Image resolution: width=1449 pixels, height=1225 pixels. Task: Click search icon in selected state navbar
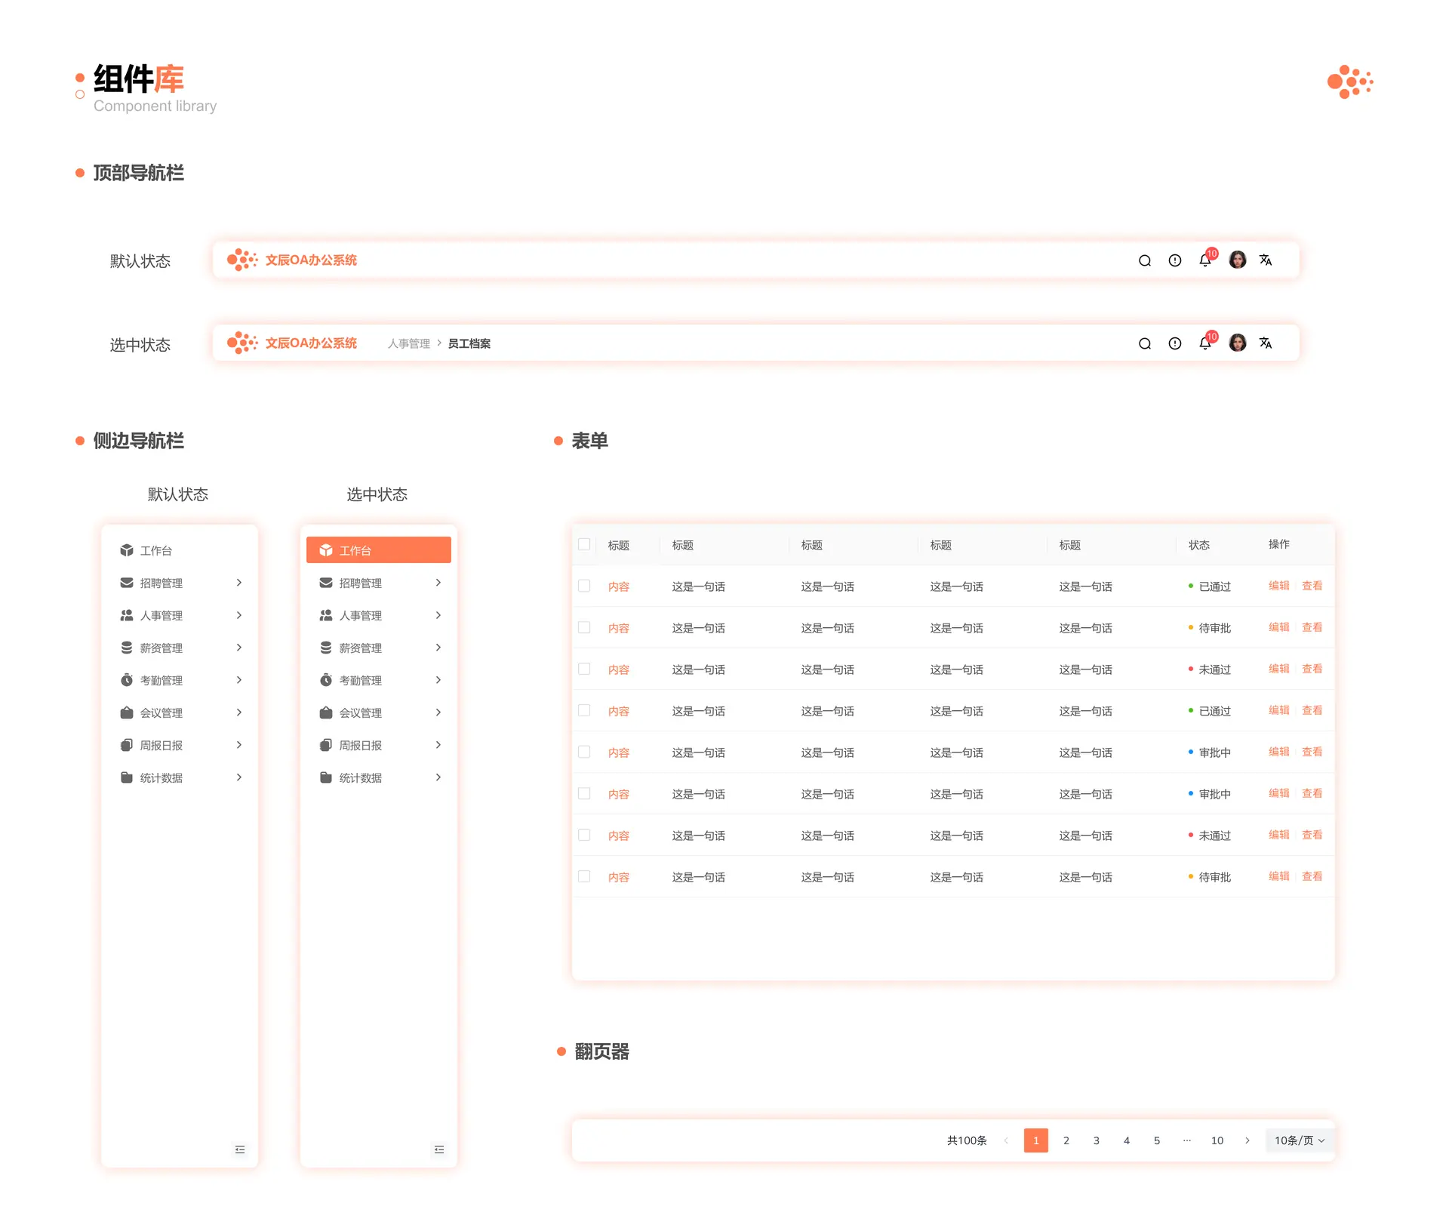pyautogui.click(x=1144, y=343)
